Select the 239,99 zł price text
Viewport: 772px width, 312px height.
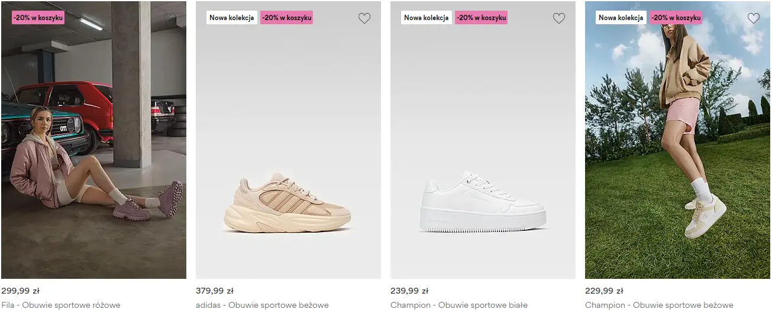coord(409,291)
